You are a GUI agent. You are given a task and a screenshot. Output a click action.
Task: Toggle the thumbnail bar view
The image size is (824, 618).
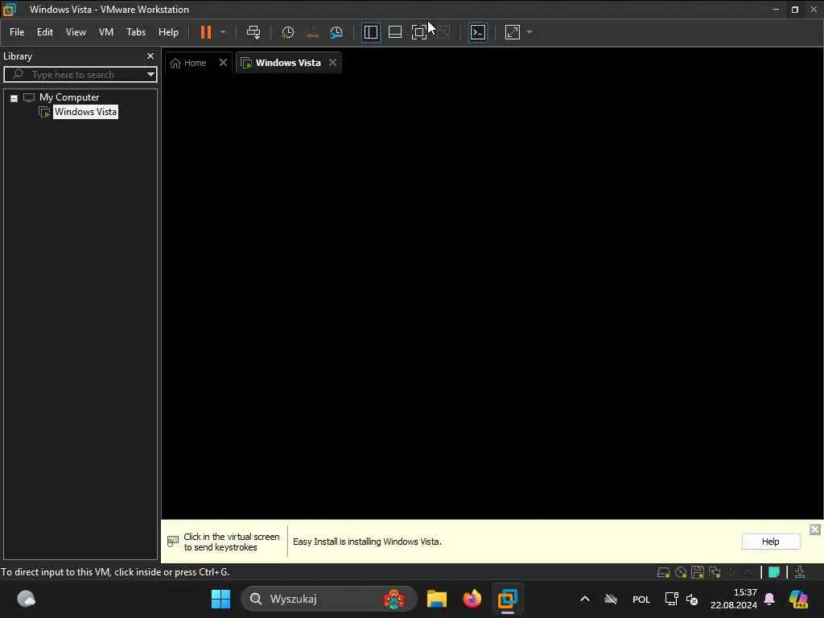tap(395, 32)
